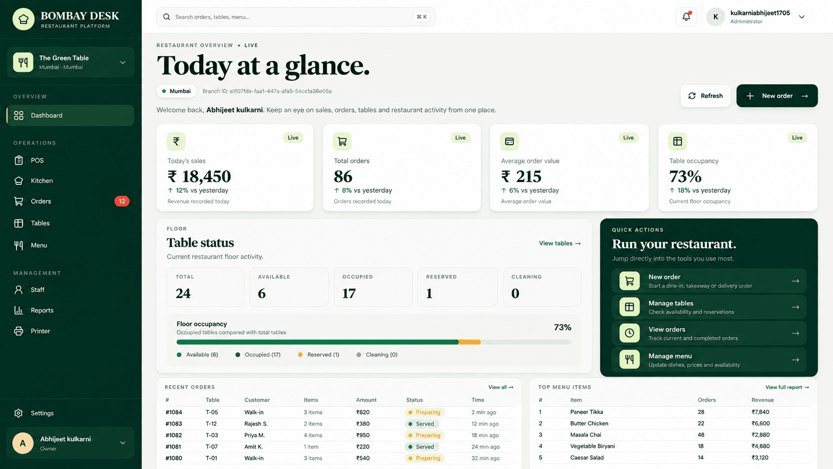
Task: Click the Bombay Desk home logo icon
Action: pyautogui.click(x=23, y=19)
